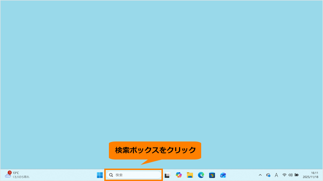Open the weather widget showing 13°C

[17, 175]
